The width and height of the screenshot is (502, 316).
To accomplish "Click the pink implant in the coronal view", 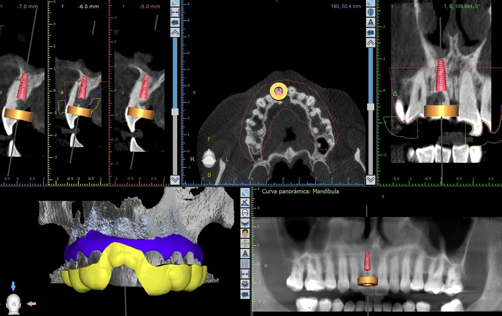I will point(441,75).
